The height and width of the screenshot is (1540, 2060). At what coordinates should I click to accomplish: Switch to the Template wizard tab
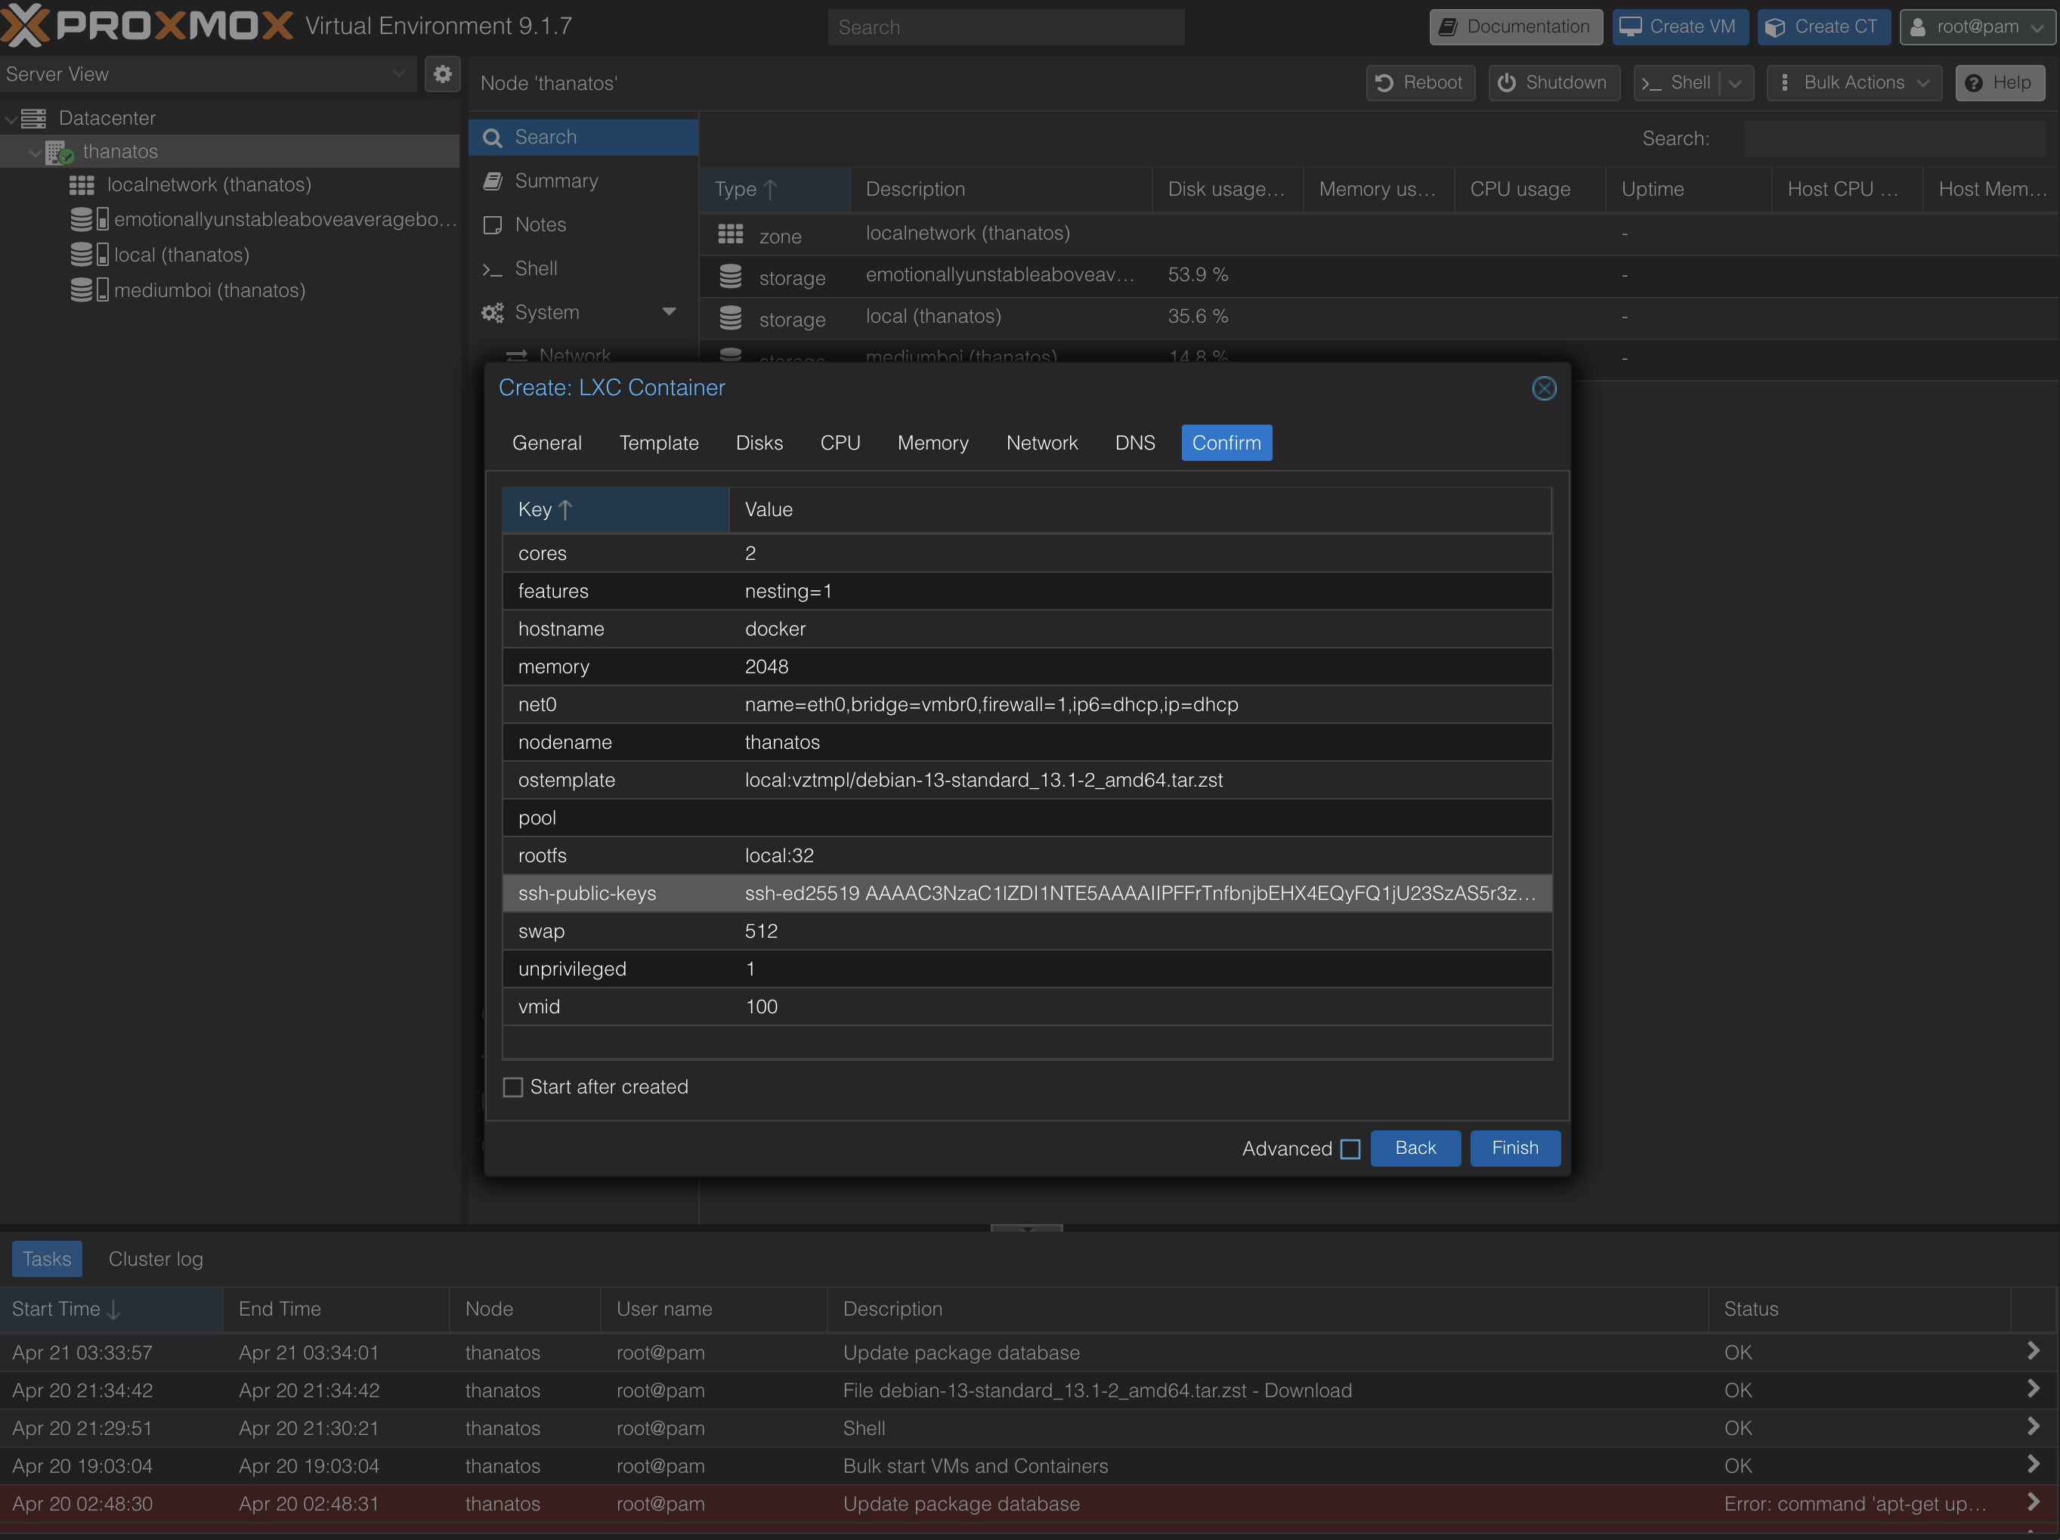click(660, 444)
